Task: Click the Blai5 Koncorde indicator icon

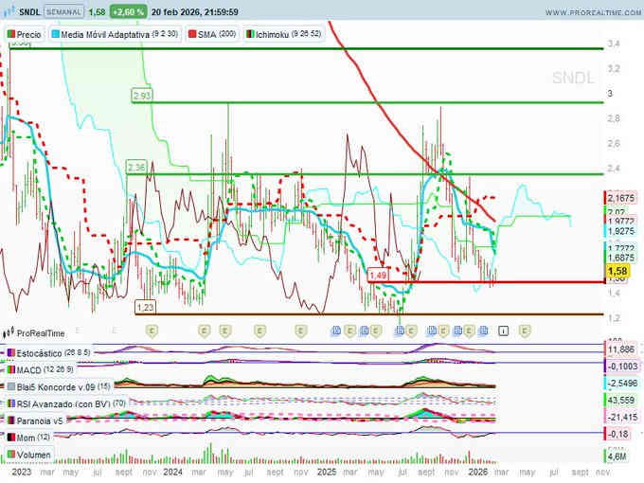Action: click(x=10, y=385)
